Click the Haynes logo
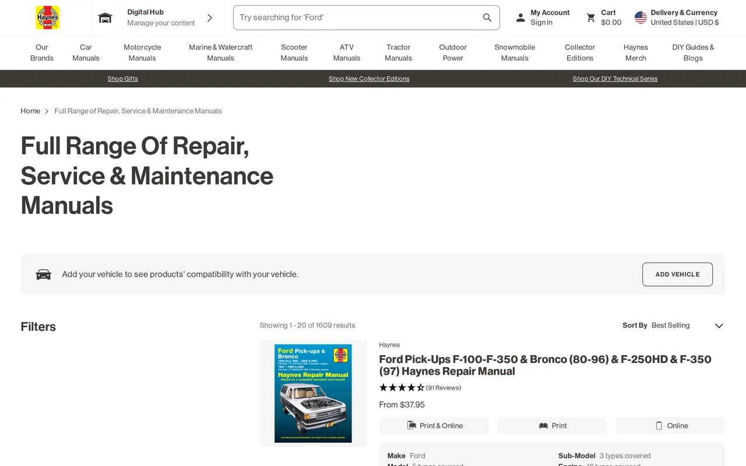This screenshot has height=466, width=746. click(x=47, y=17)
